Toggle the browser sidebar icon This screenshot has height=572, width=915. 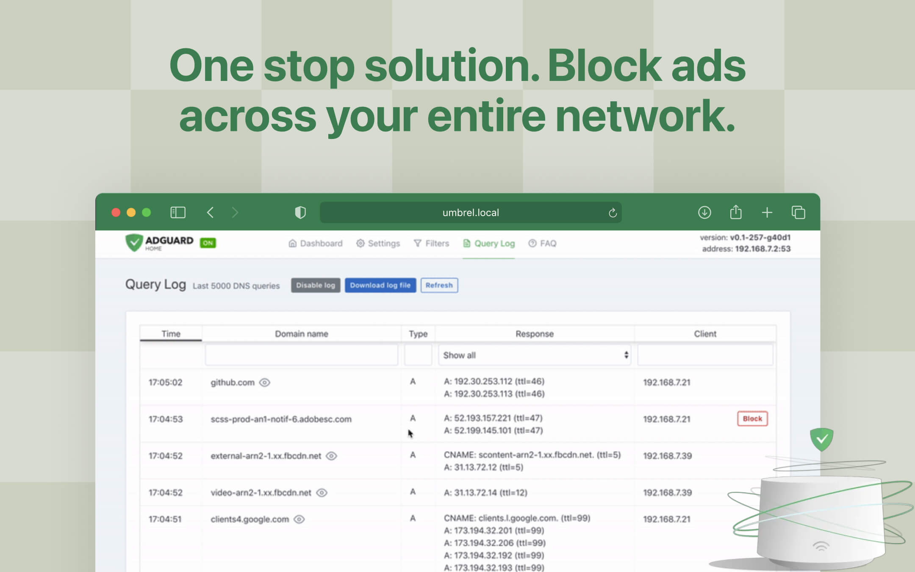tap(177, 212)
